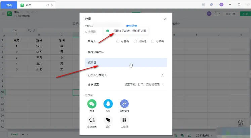This screenshot has width=251, height=138.
Task: Choose the 所有人 permission option
Action: pos(92,41)
